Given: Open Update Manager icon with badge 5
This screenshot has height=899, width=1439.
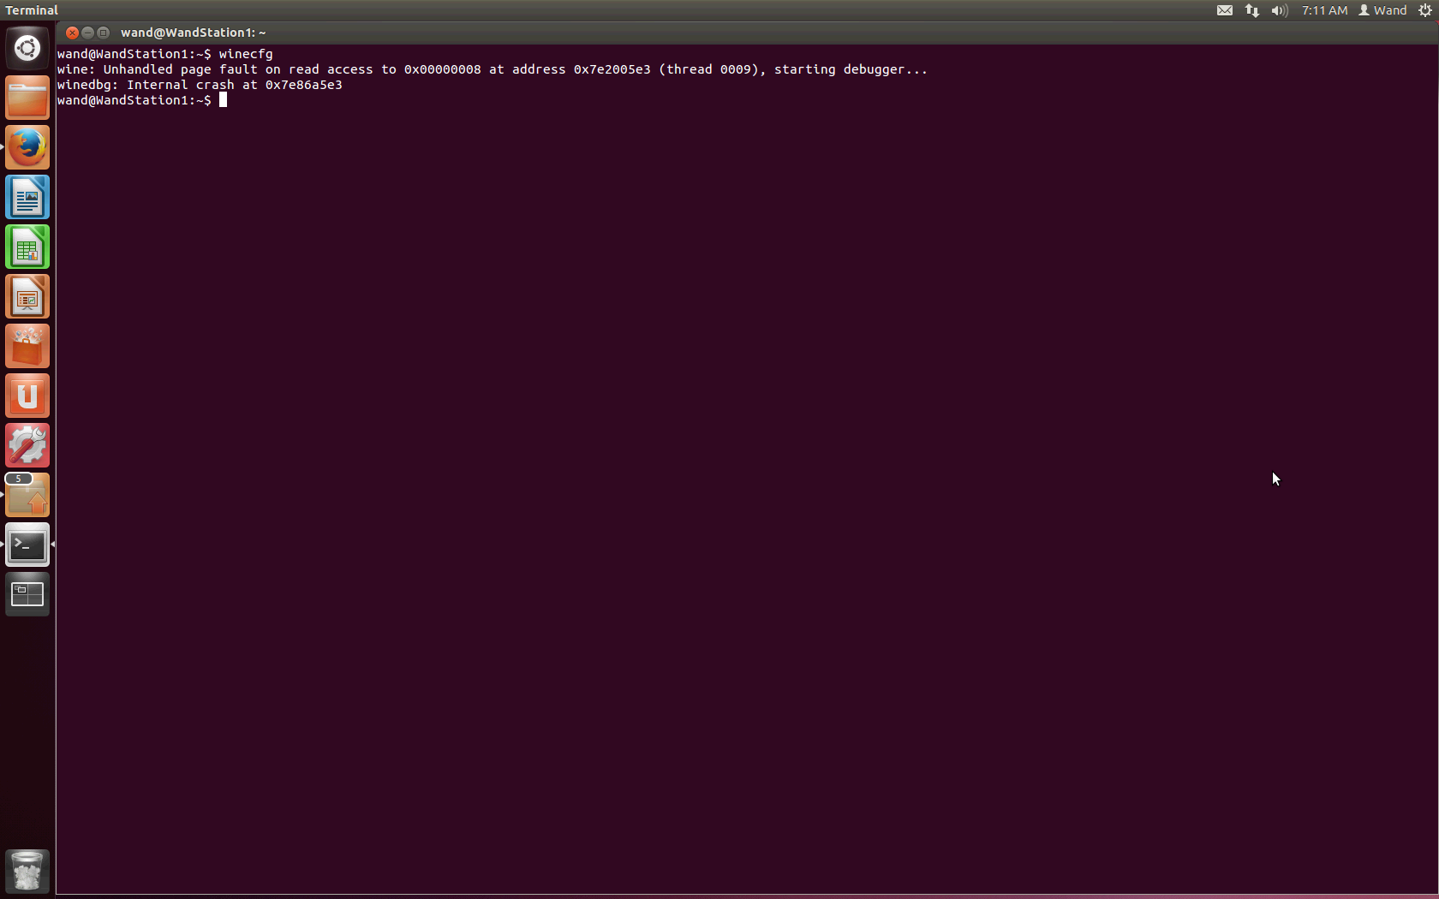Looking at the screenshot, I should click(x=27, y=495).
